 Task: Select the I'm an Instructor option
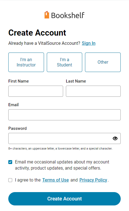[x=26, y=62]
